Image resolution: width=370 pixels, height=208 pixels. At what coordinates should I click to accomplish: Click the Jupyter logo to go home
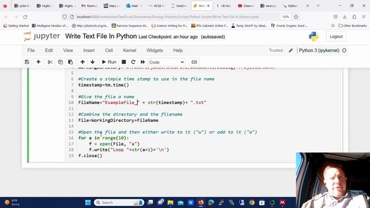click(x=42, y=36)
